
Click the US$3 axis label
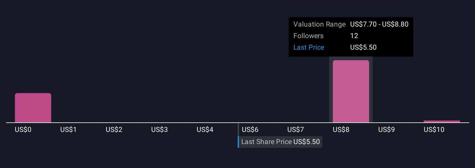coord(159,130)
